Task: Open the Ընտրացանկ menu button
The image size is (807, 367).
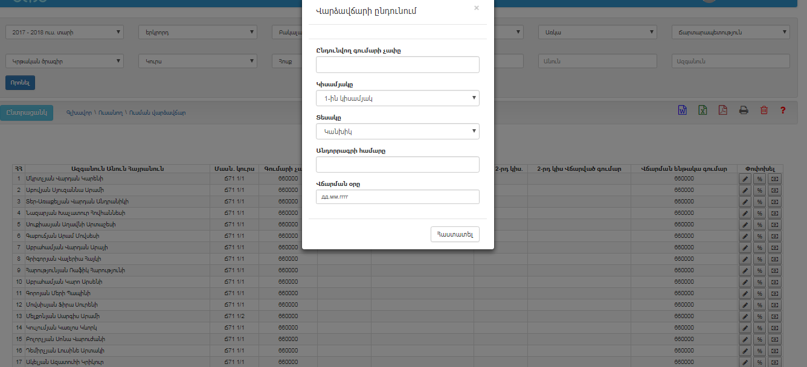Action: (27, 113)
